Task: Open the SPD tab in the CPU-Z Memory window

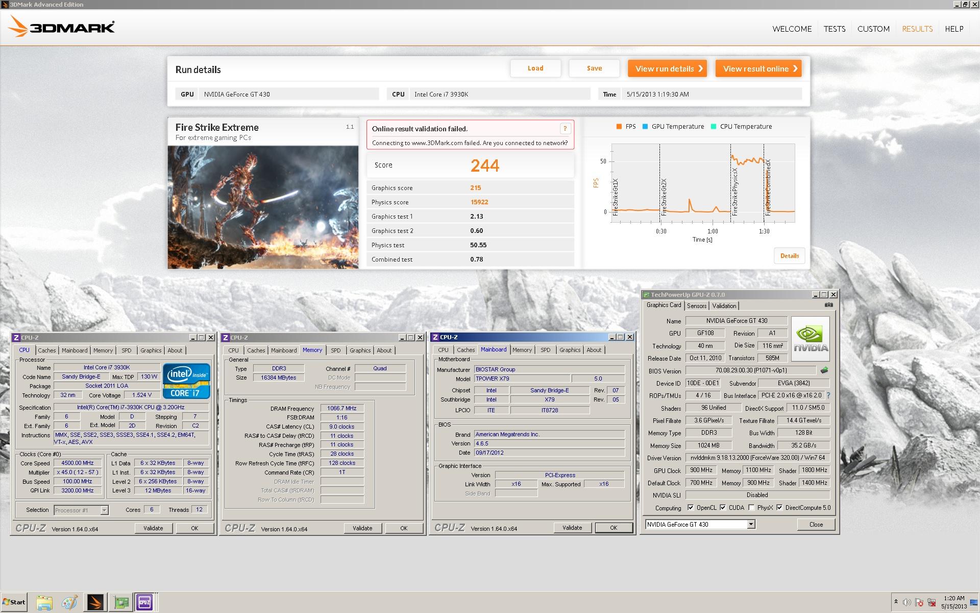Action: click(335, 350)
